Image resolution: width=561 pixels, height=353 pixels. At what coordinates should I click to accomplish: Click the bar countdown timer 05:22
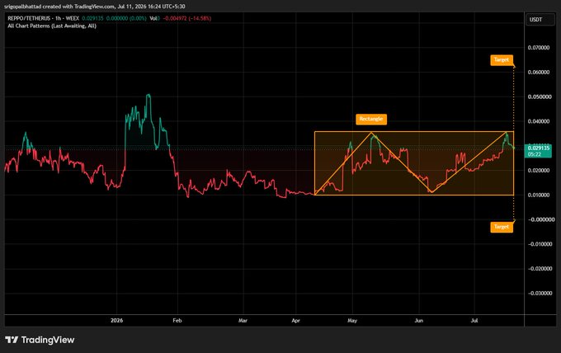pyautogui.click(x=534, y=154)
